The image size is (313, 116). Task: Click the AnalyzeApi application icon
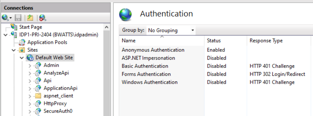click(x=38, y=73)
